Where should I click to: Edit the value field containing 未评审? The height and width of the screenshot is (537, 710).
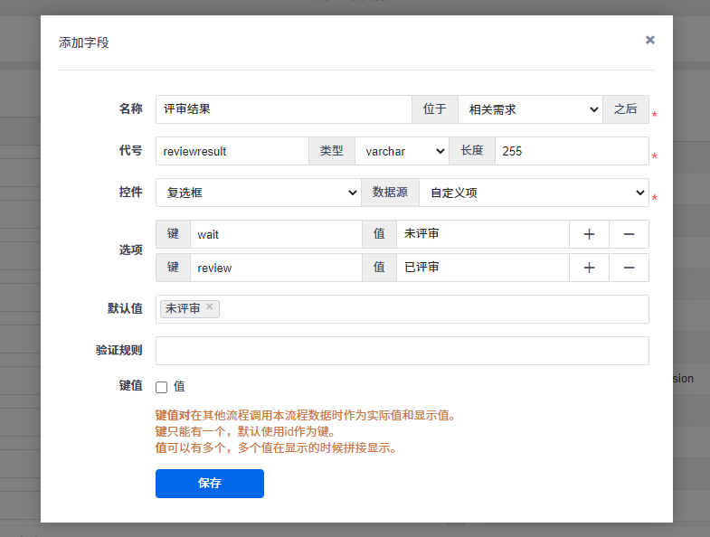pos(482,234)
